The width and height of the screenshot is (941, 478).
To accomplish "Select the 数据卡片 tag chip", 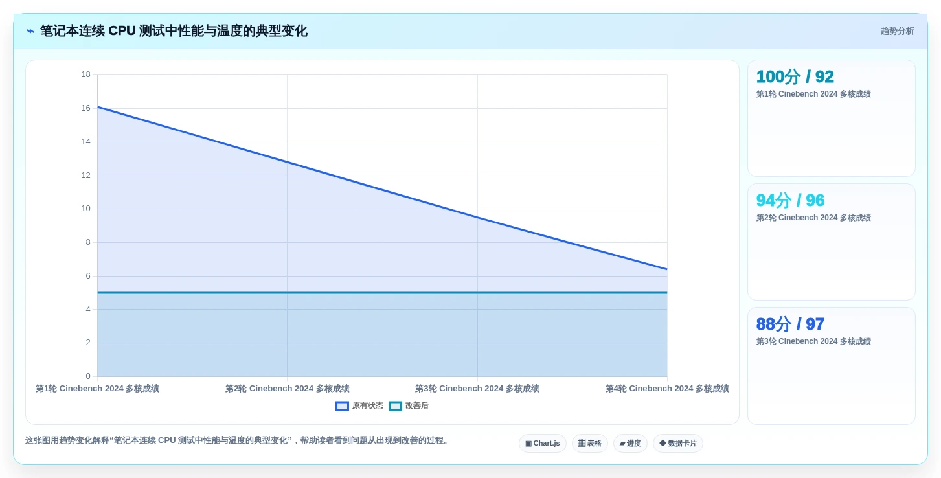I will pos(678,444).
